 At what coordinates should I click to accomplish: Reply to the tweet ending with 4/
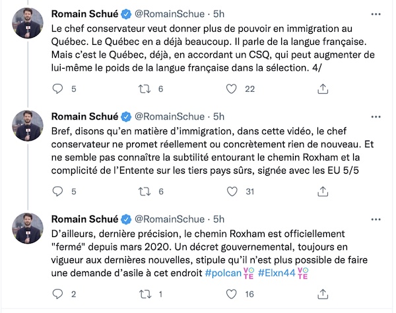[57, 89]
